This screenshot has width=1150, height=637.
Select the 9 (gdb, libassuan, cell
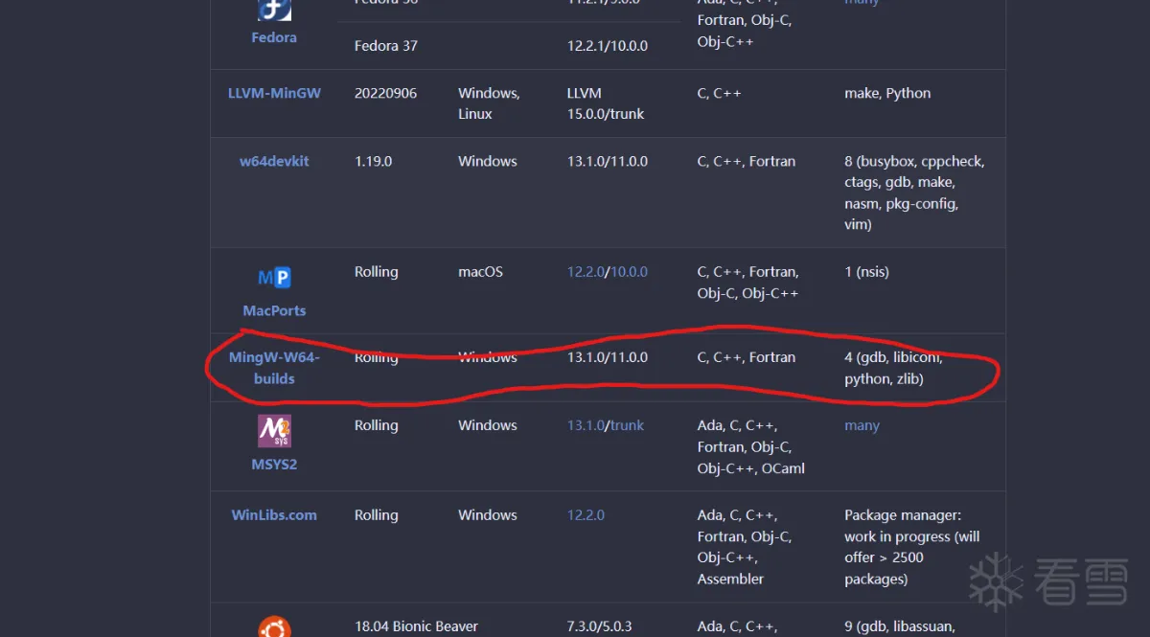click(900, 627)
